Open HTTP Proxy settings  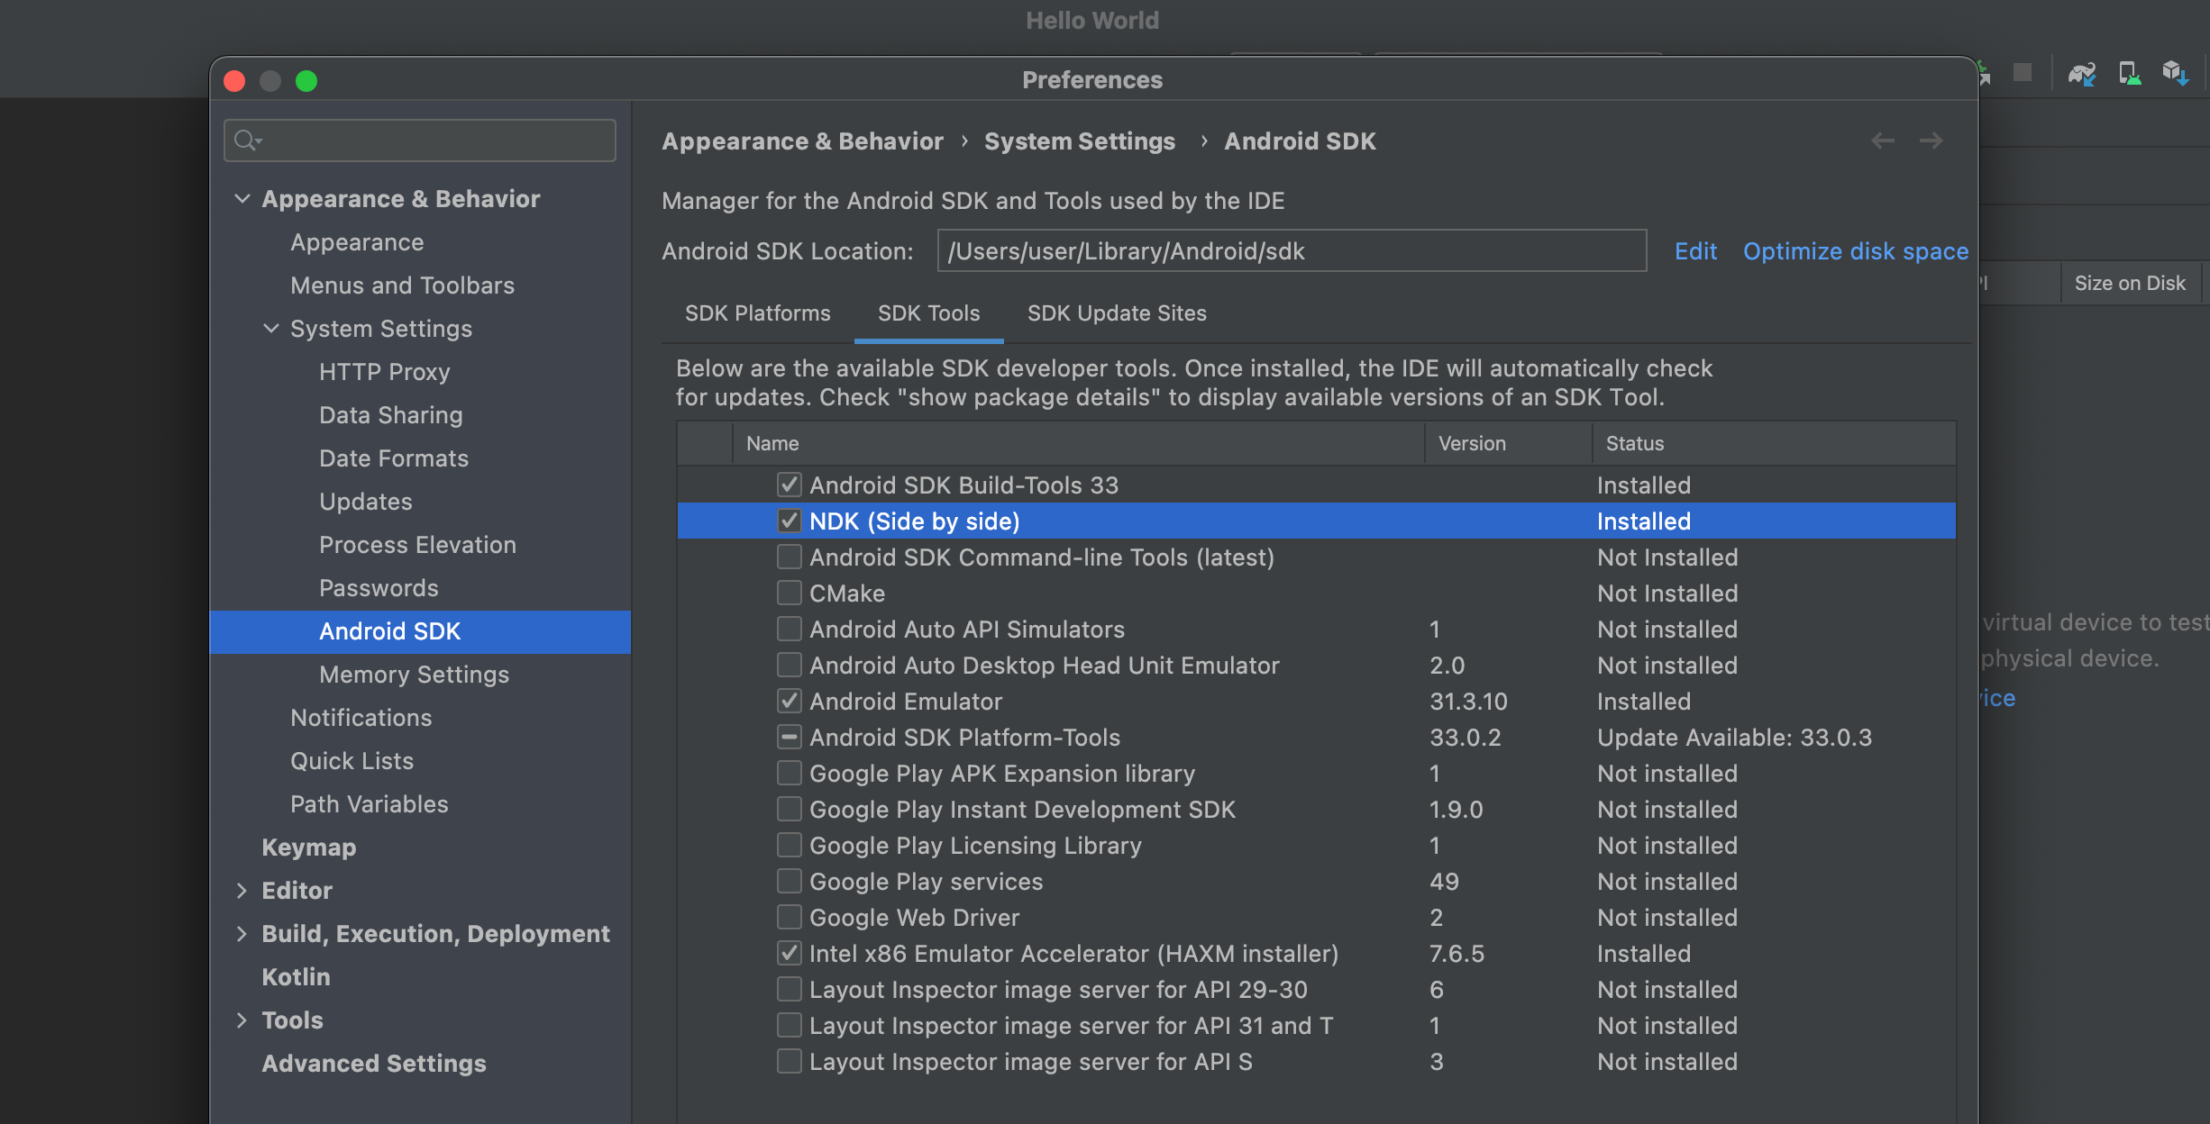pos(384,372)
